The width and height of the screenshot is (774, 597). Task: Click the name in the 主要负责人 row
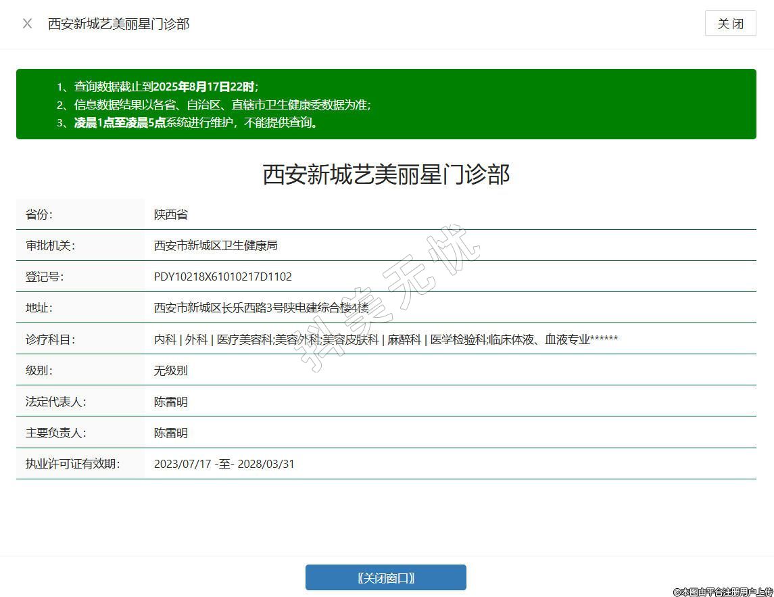170,433
